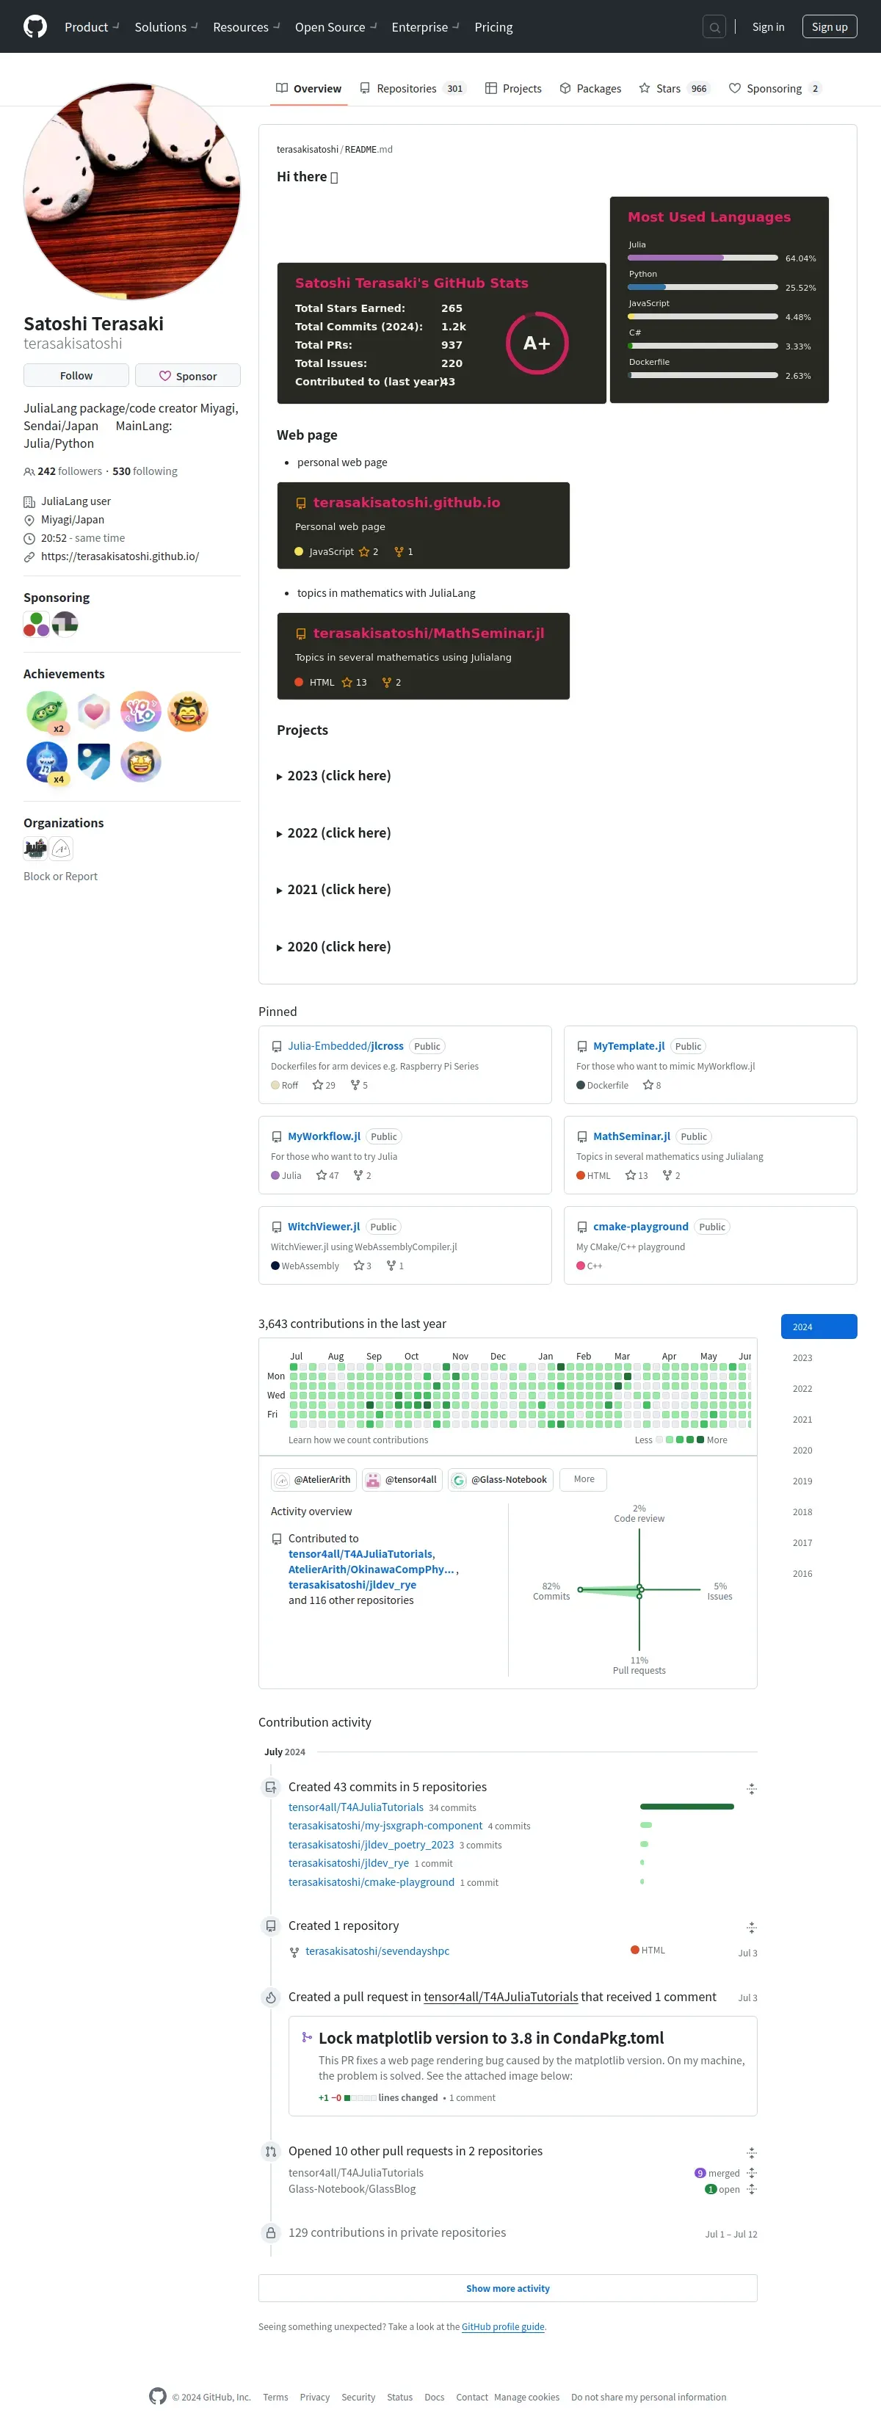Open the second sponsored user avatar
The width and height of the screenshot is (881, 2435).
point(65,624)
